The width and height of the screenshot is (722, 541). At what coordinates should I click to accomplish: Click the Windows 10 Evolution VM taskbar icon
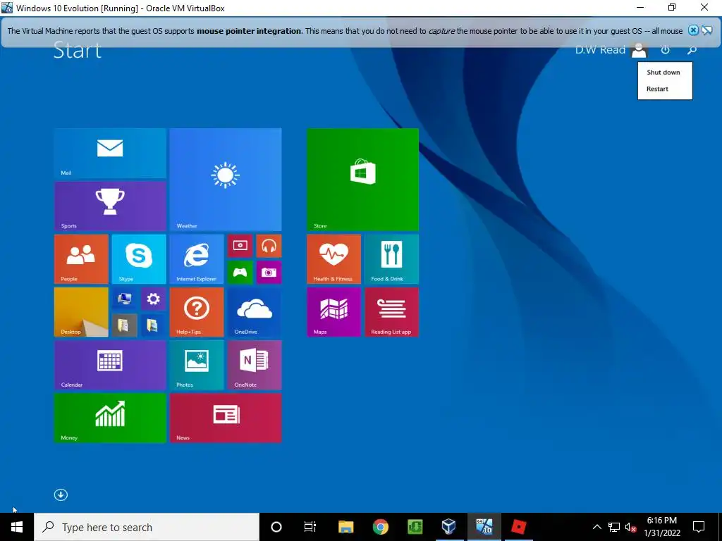pyautogui.click(x=484, y=527)
